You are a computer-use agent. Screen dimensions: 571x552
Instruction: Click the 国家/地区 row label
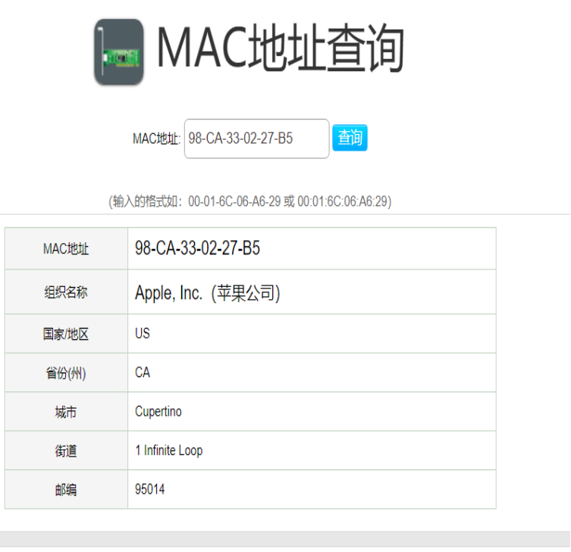66,334
